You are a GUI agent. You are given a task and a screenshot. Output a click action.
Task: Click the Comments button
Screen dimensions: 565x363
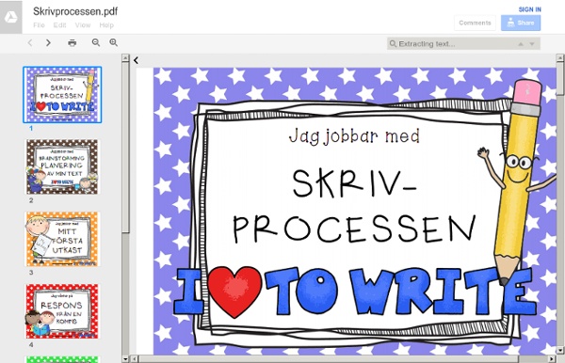click(x=475, y=23)
